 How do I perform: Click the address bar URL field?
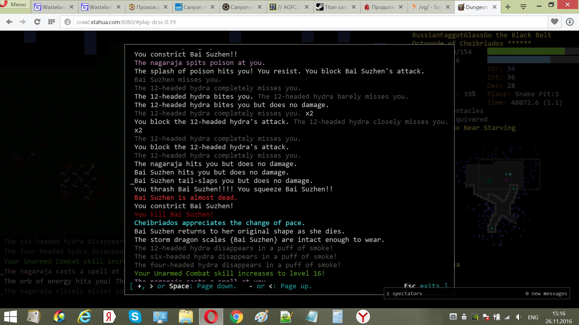coord(271,22)
